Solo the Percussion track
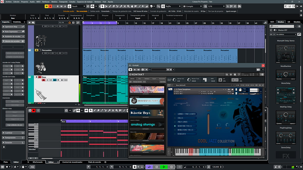This screenshot has height=170, width=303. tap(39, 50)
